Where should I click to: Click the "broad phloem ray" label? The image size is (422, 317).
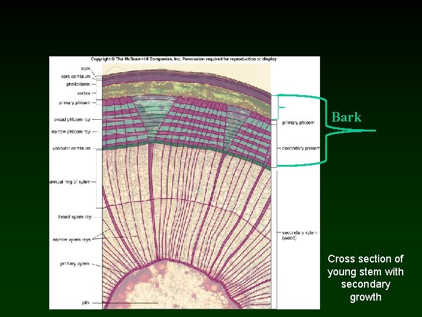tap(72, 119)
